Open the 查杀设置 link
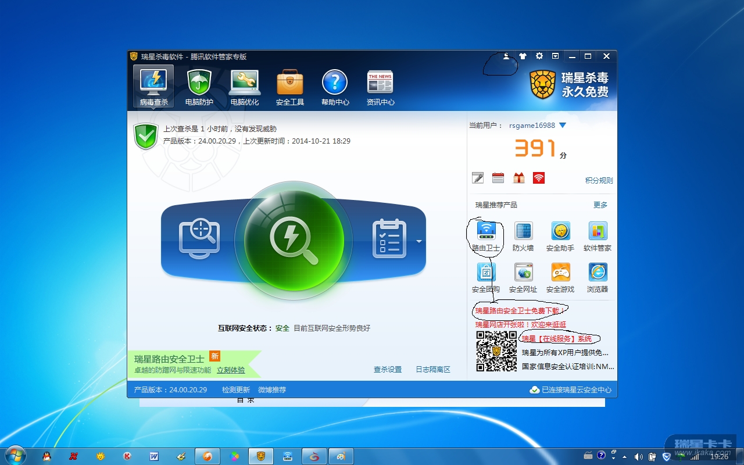This screenshot has height=465, width=744. (388, 370)
